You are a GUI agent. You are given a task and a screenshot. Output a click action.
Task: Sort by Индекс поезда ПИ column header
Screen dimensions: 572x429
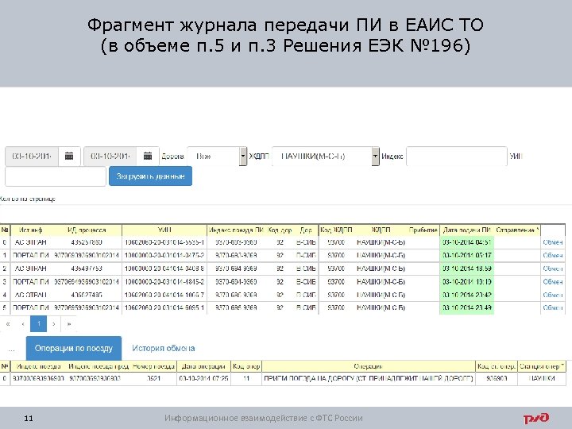[x=236, y=230]
